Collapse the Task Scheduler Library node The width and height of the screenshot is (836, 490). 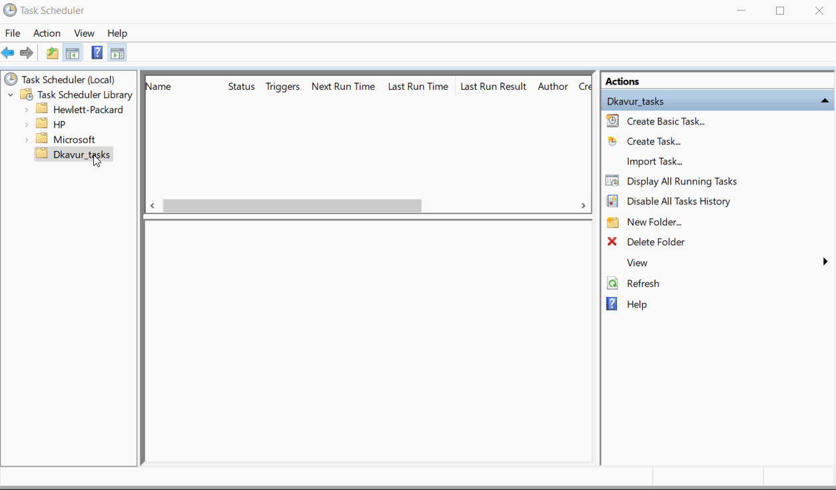(x=10, y=95)
